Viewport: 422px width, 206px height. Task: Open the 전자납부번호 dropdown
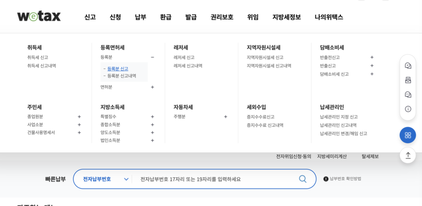(x=105, y=179)
